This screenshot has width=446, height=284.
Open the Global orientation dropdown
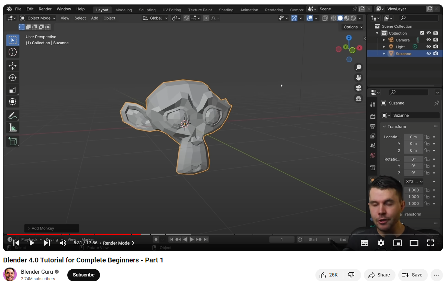pyautogui.click(x=155, y=18)
